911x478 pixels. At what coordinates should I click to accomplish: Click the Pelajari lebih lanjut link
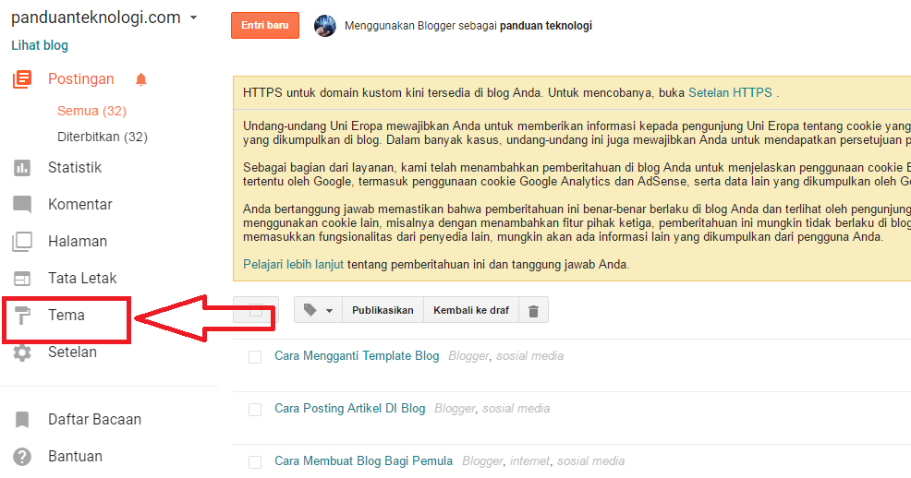[294, 265]
